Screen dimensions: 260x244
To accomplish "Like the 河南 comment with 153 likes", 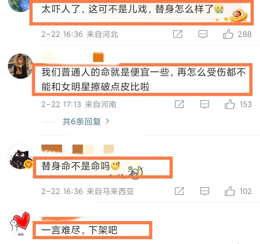I will click(230, 104).
